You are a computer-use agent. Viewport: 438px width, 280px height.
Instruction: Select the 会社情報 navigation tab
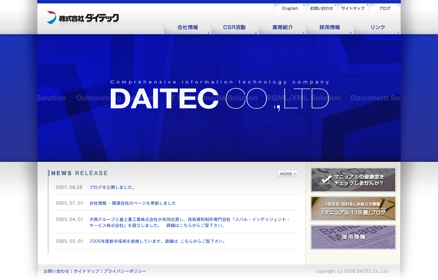coord(187,27)
